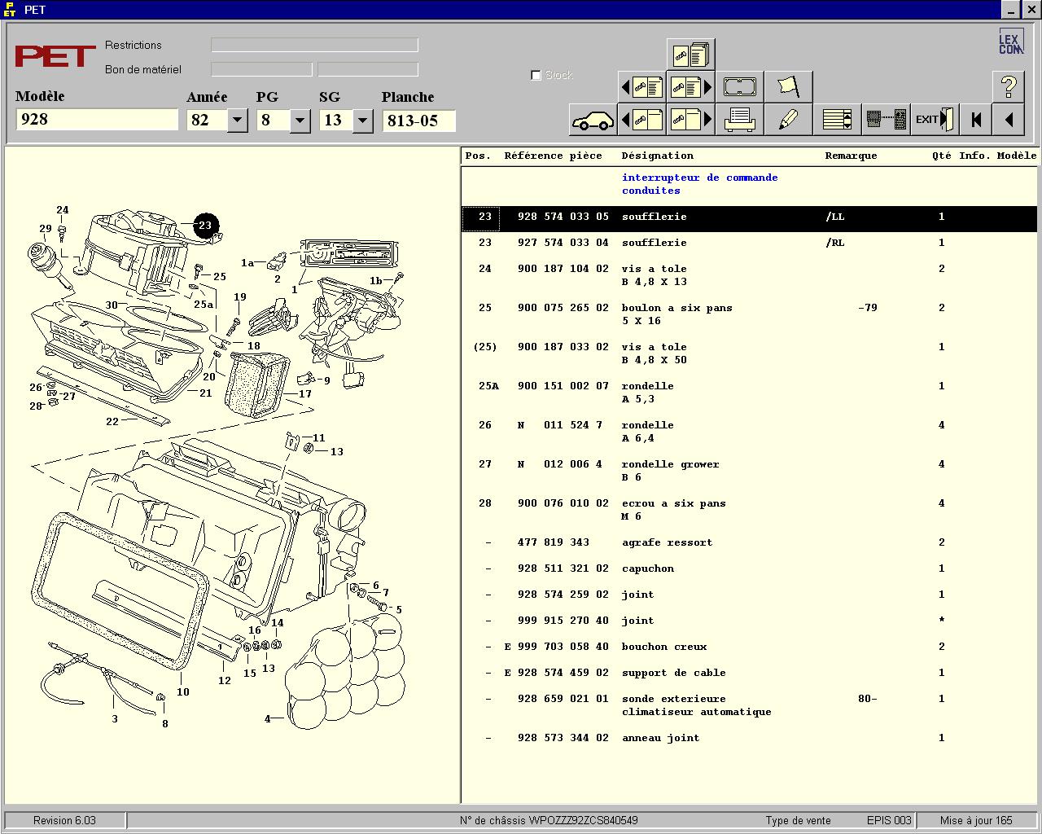The image size is (1042, 834).
Task: Open the SG dropdown arrow
Action: [x=362, y=121]
